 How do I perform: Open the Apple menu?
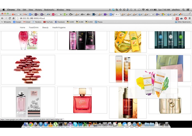pos(4,10)
